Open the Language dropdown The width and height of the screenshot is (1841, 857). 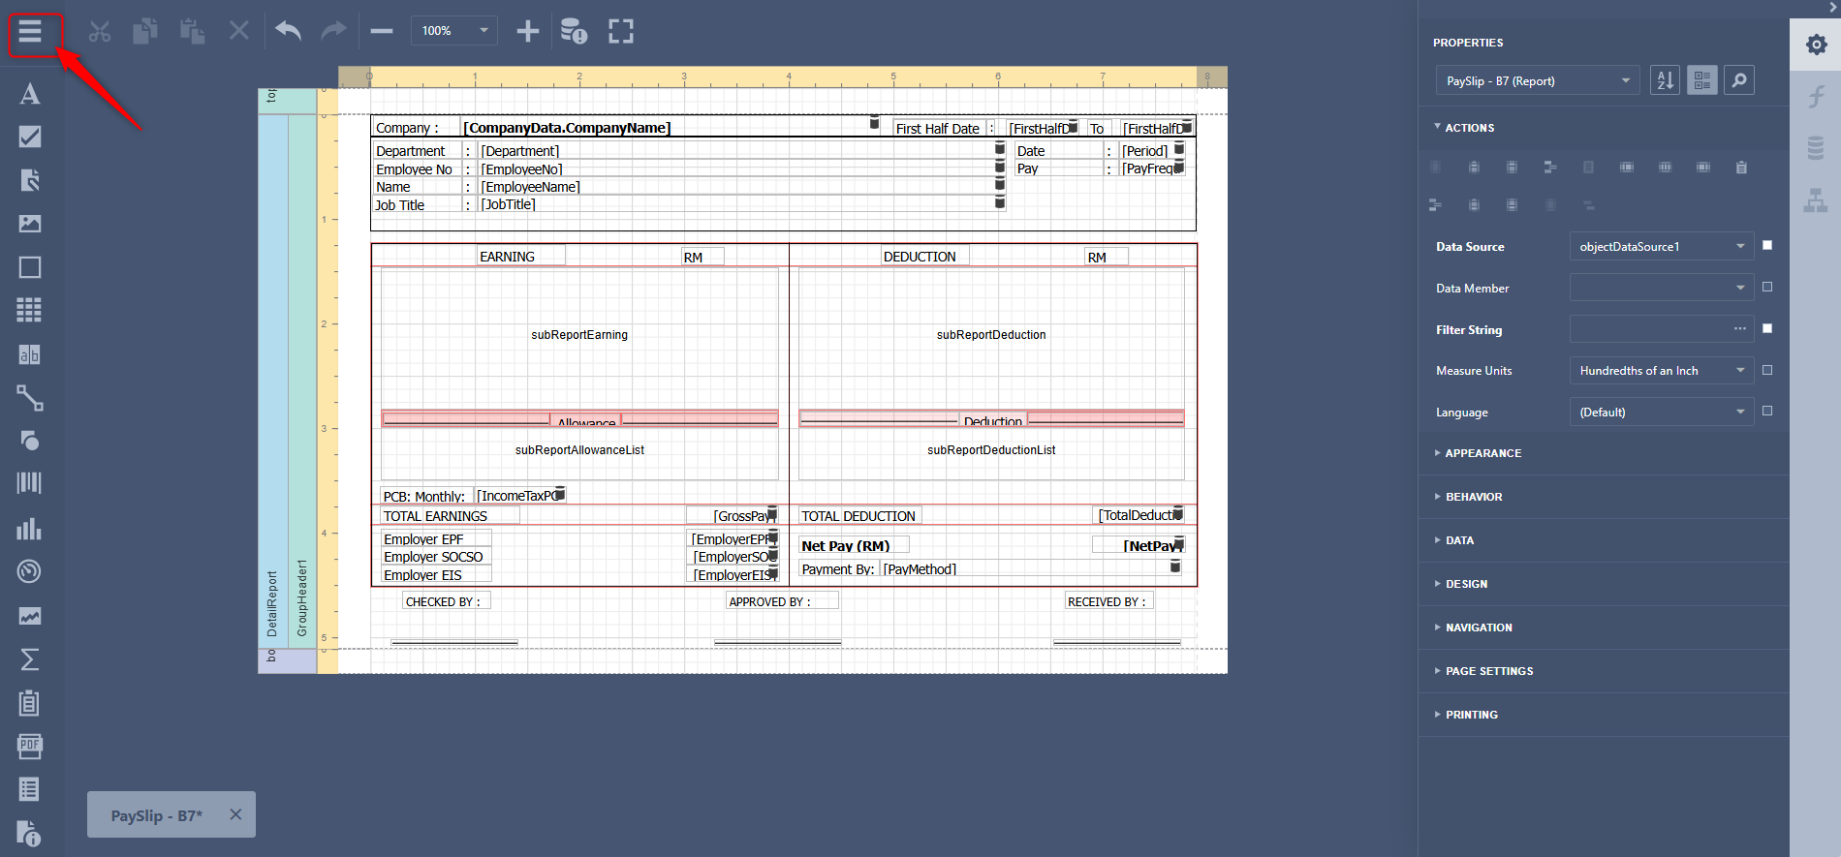(1662, 412)
